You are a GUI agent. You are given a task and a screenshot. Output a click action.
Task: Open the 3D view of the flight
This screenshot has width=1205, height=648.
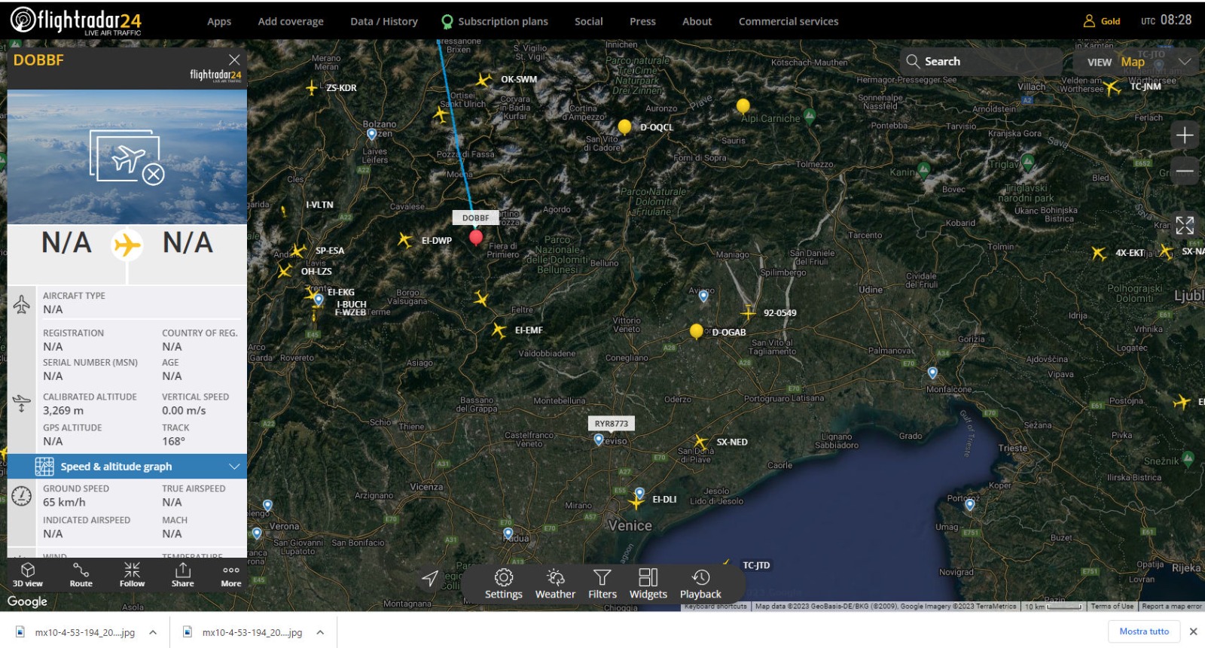coord(28,574)
